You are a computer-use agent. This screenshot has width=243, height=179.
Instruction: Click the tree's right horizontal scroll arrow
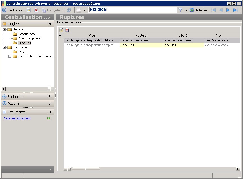(x=52, y=89)
